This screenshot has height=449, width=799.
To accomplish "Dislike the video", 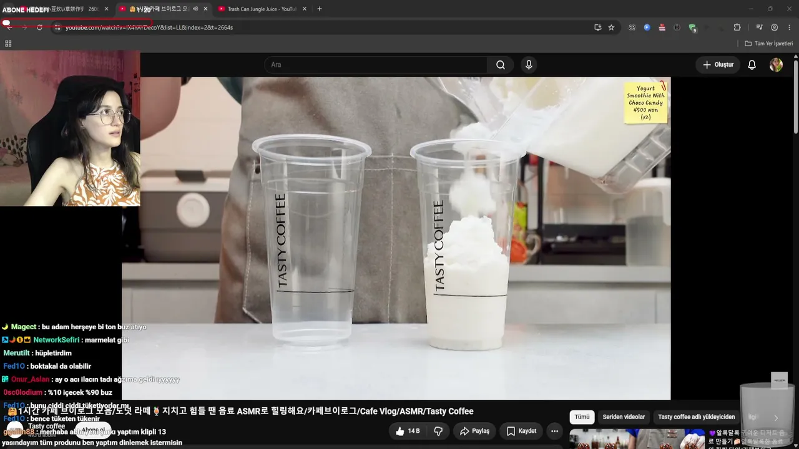I will (438, 431).
